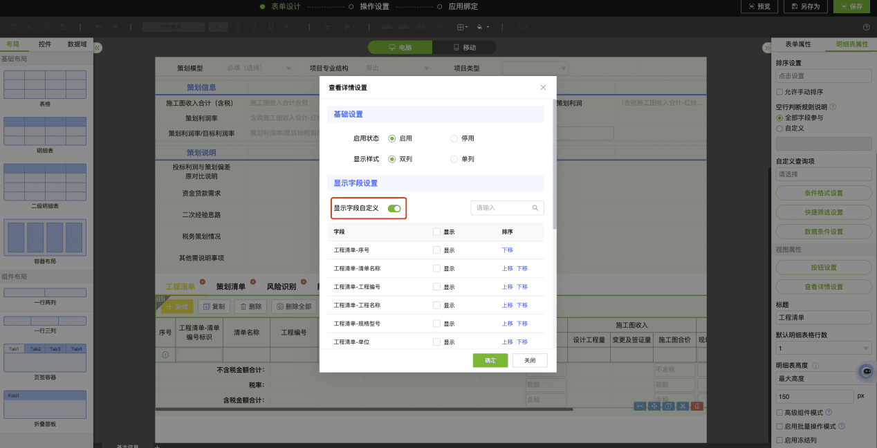Enable 允许手动排序 checkbox
Screen dimensions: 877x448
(x=779, y=92)
